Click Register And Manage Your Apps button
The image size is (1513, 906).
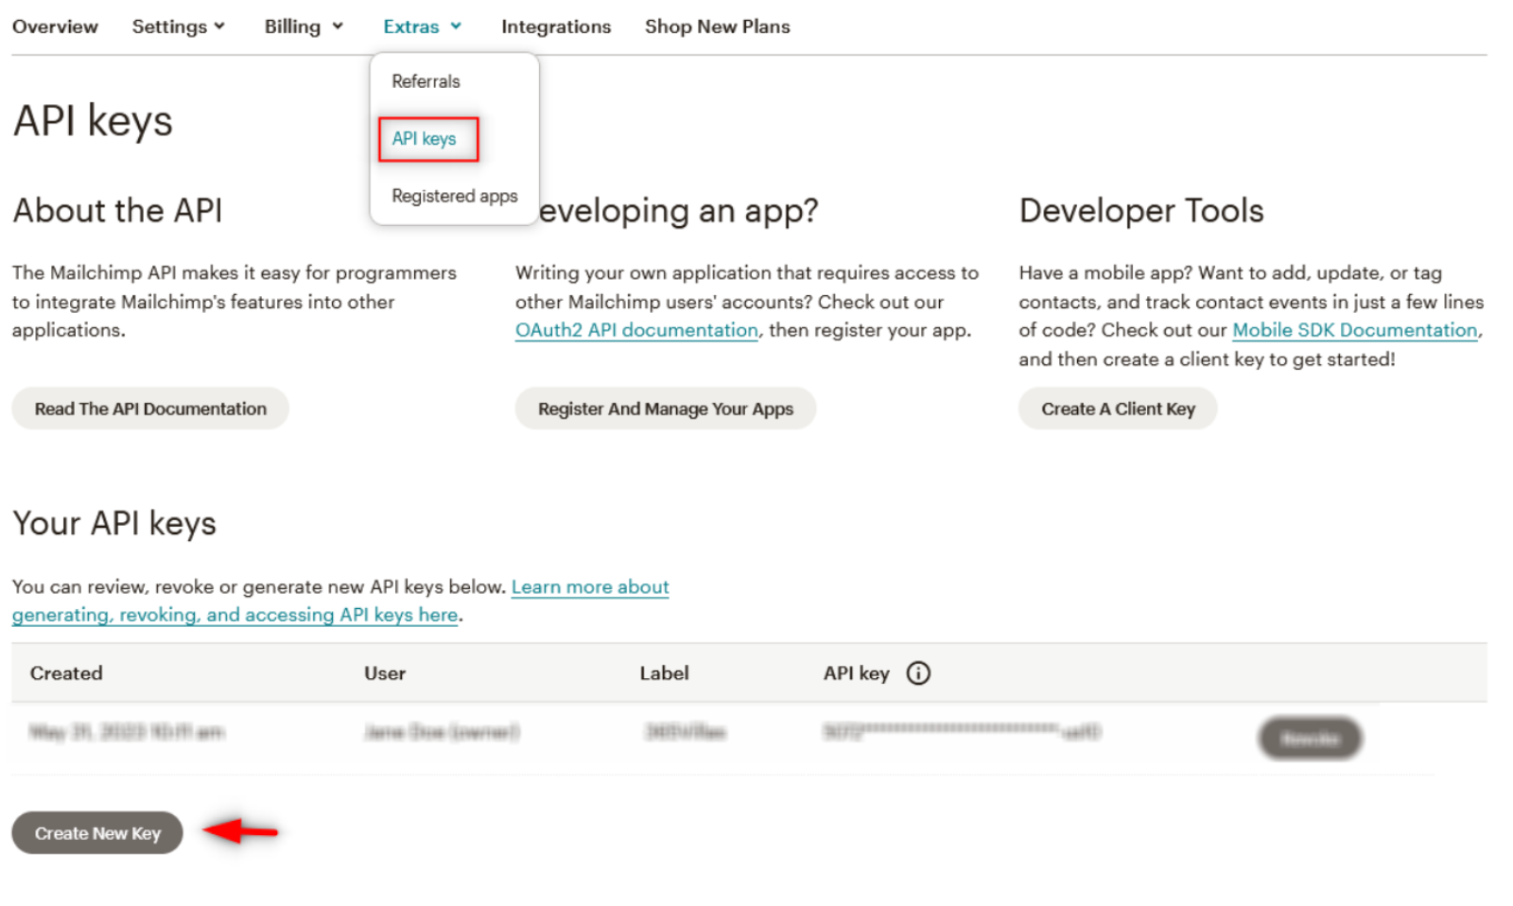tap(666, 409)
